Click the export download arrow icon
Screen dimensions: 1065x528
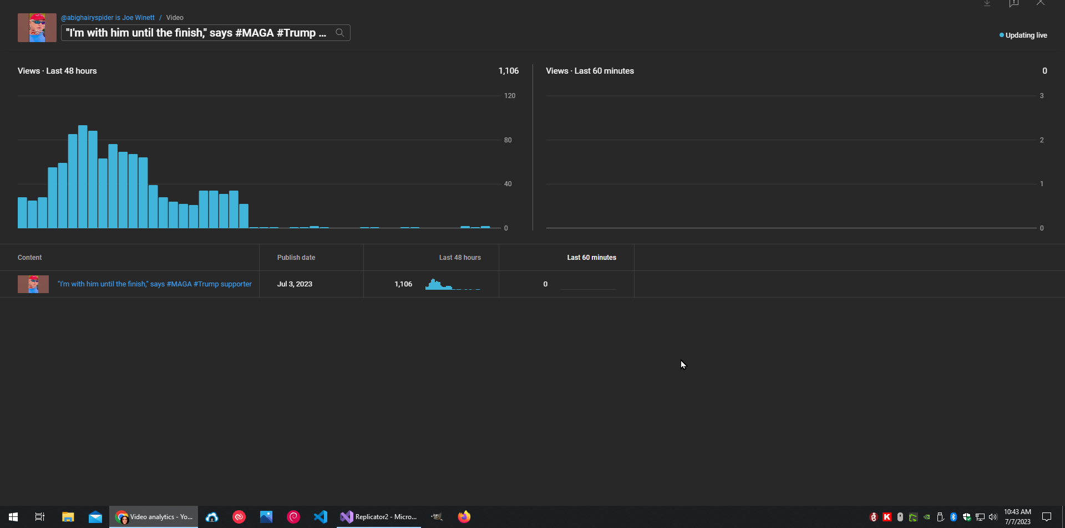click(x=987, y=3)
